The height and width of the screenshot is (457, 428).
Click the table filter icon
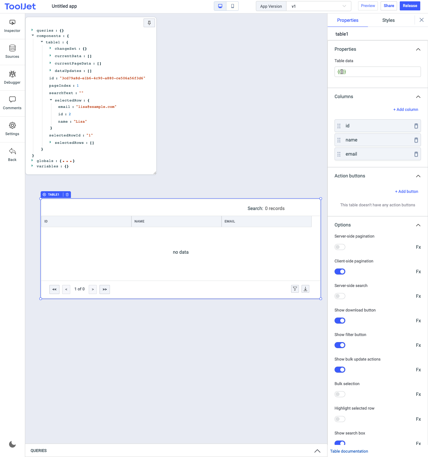click(295, 289)
